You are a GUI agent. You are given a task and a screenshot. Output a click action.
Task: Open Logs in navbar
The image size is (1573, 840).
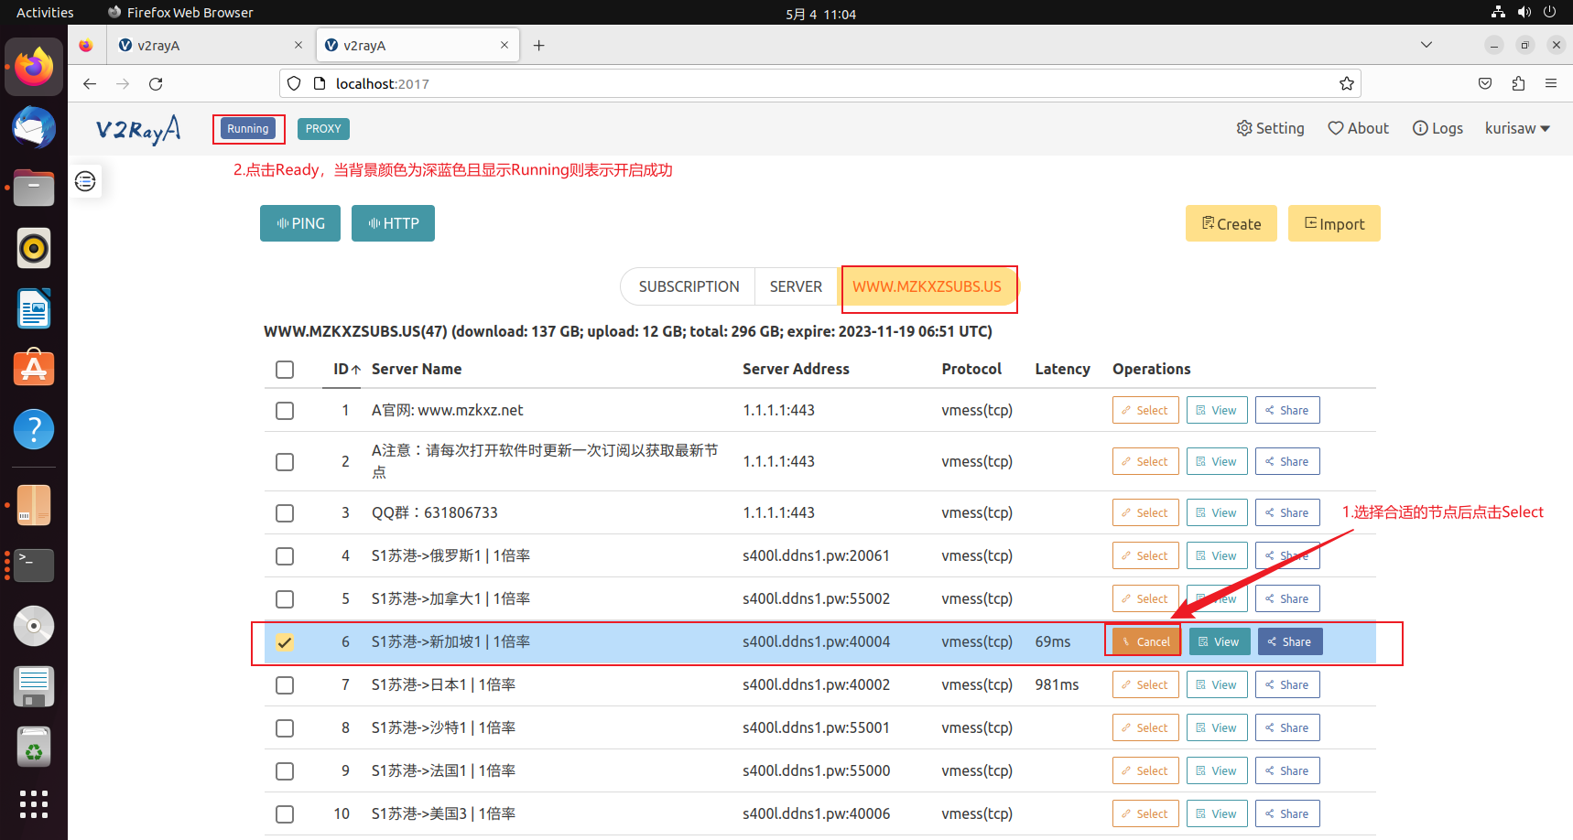pos(1437,129)
